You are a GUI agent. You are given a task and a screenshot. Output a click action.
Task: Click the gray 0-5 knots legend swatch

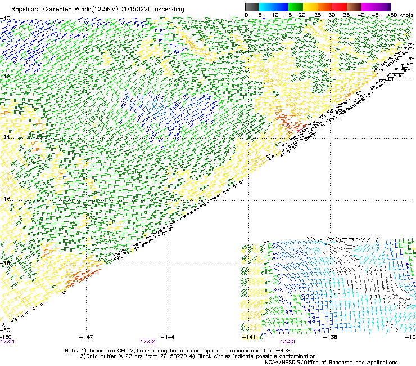pyautogui.click(x=252, y=7)
